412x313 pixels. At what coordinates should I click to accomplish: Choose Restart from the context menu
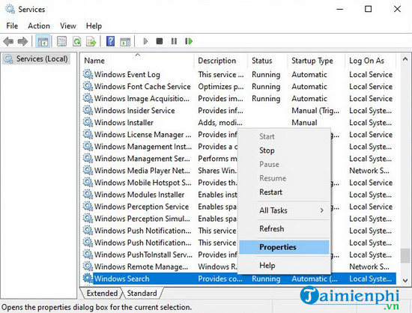tap(285, 192)
